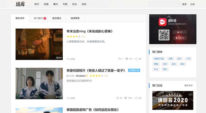Click comment icon showing 44
Screen dimensions: 206x113
click(x=118, y=98)
